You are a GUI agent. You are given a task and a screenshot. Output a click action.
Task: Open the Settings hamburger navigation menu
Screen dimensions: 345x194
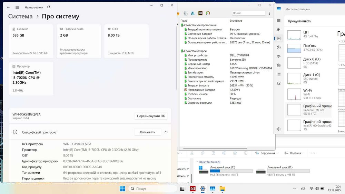[x=17, y=8]
